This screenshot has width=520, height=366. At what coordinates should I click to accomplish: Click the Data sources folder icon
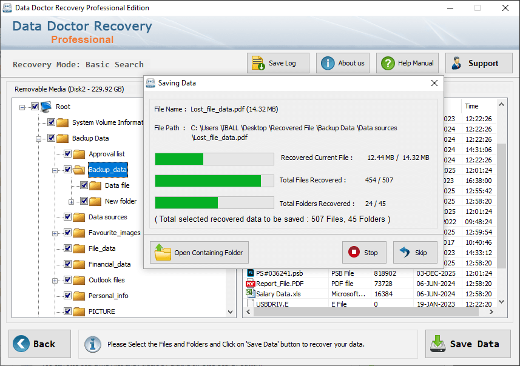coord(79,218)
